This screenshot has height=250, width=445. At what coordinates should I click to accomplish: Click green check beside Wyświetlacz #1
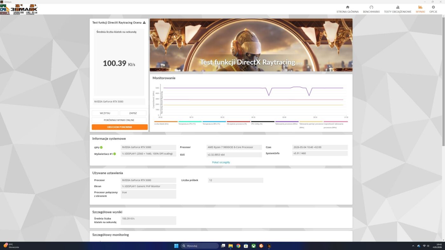click(114, 154)
